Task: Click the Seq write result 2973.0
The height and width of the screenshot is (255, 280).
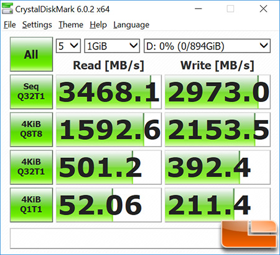Action: coord(218,92)
